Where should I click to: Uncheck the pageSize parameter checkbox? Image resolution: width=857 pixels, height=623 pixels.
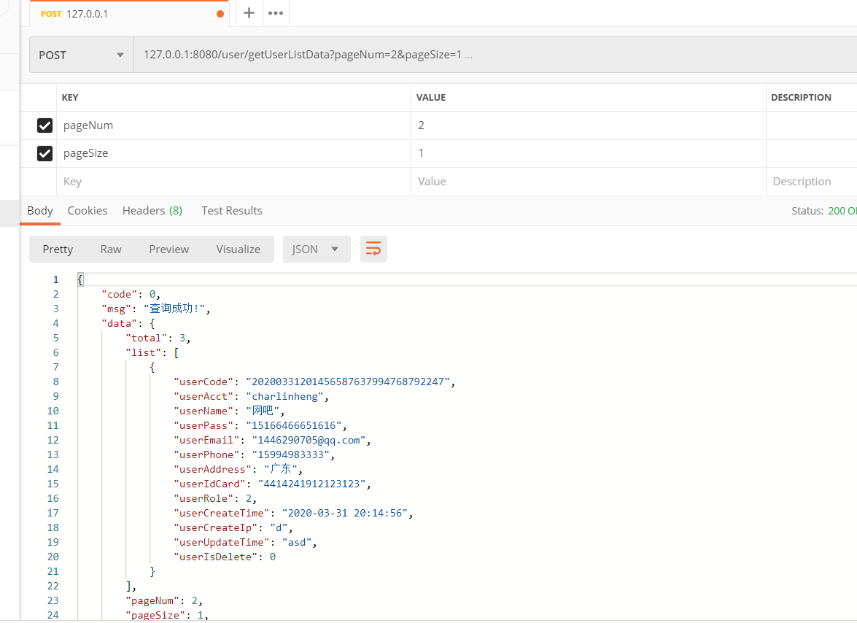pyautogui.click(x=44, y=154)
